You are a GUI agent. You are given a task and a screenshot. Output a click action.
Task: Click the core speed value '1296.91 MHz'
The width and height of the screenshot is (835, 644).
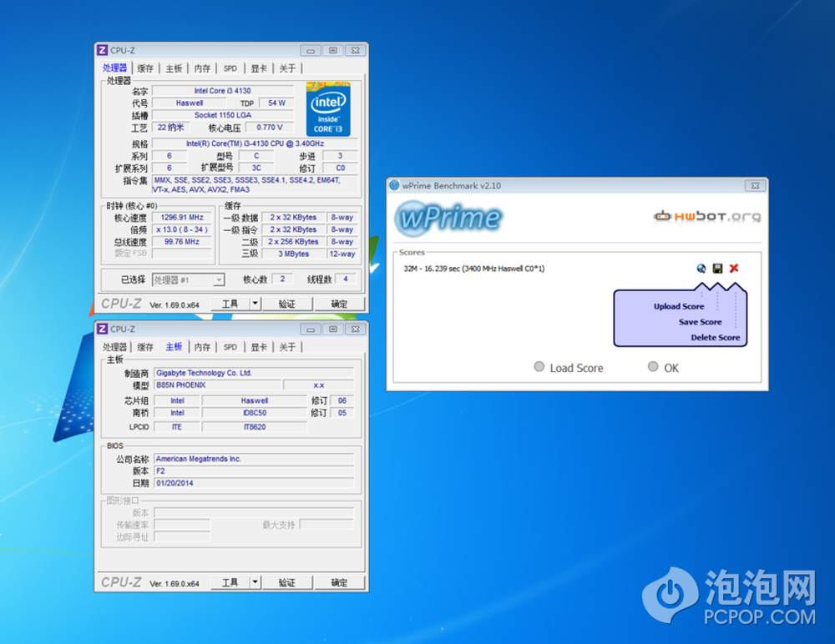click(x=182, y=217)
